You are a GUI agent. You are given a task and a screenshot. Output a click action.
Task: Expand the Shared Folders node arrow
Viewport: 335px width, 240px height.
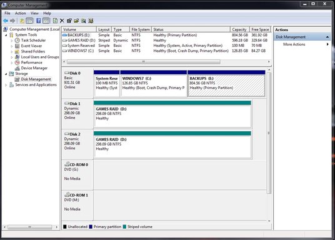tap(12, 51)
